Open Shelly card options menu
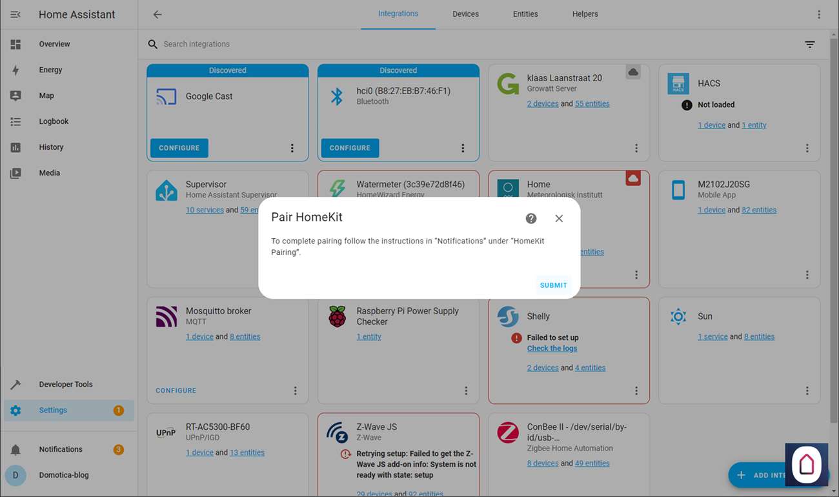839x497 pixels. click(x=636, y=391)
